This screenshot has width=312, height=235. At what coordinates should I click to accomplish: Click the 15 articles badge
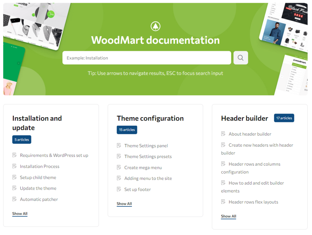tap(127, 130)
